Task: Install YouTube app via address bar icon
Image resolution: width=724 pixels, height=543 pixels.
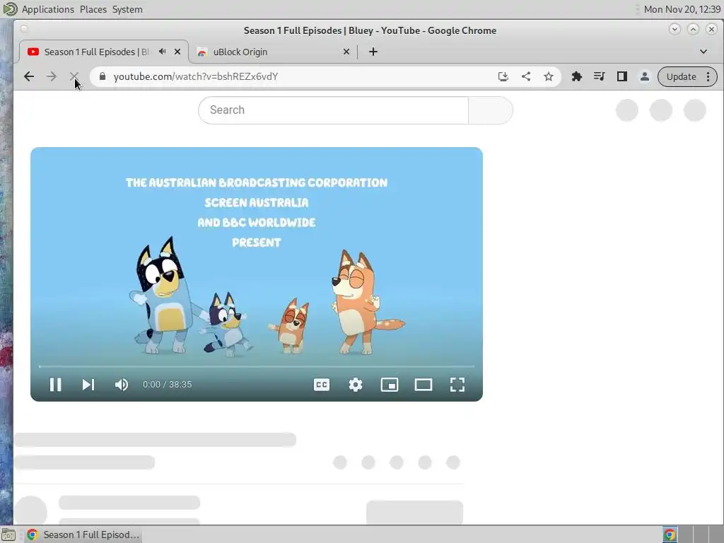Action: (503, 76)
